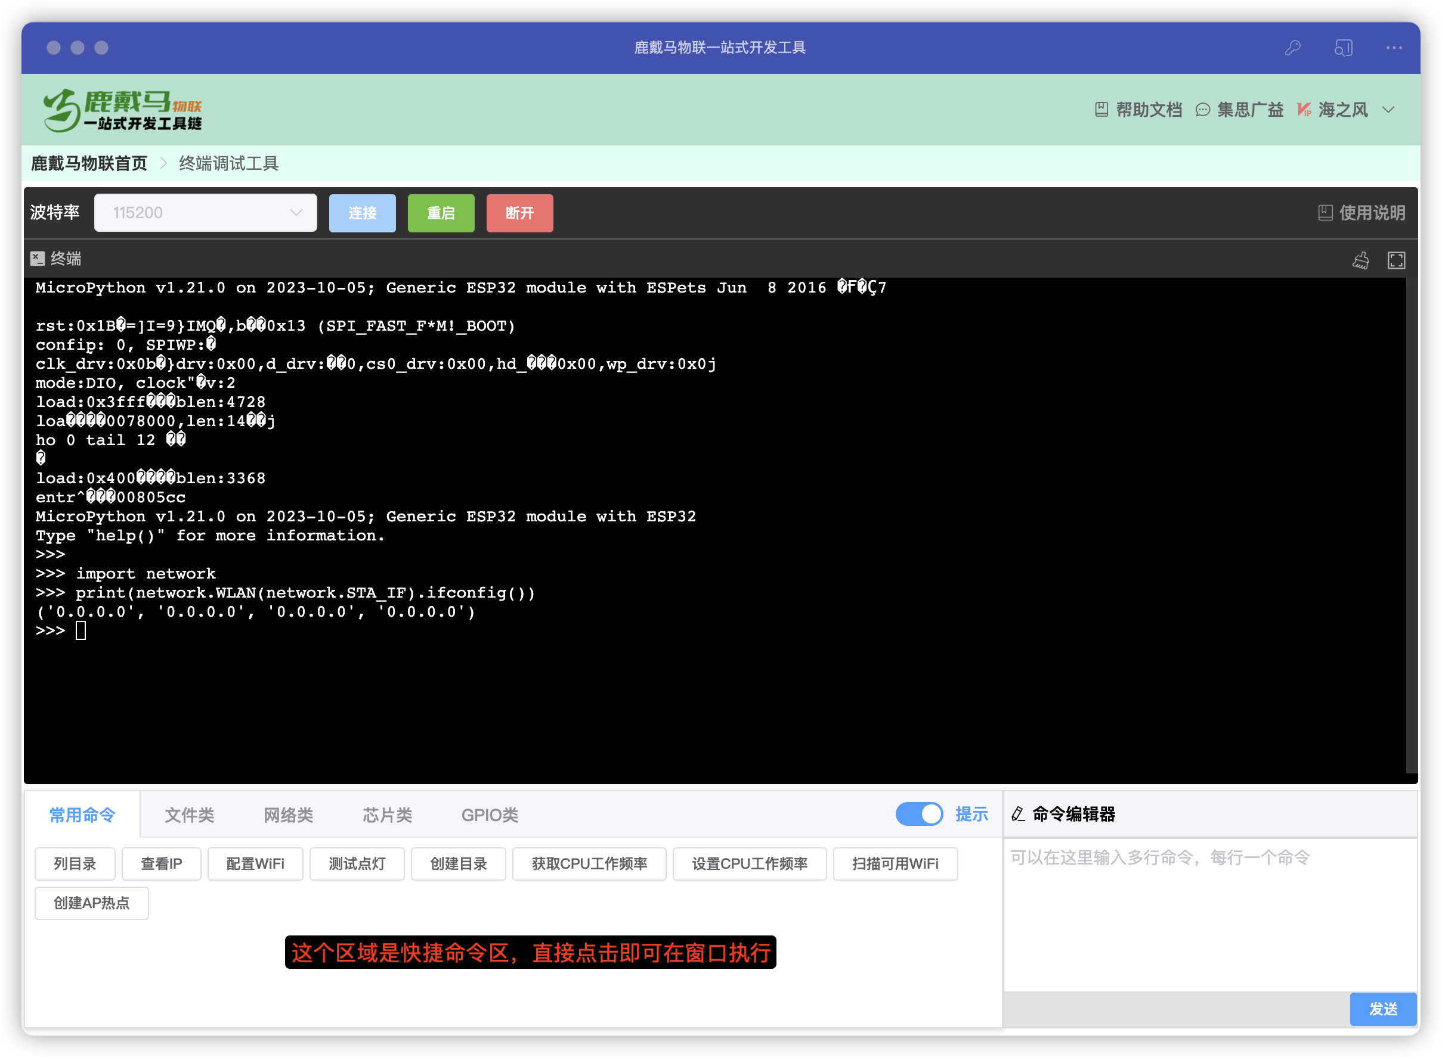Open 集思广益 via its chat bubble icon
1442x1057 pixels.
tap(1202, 110)
